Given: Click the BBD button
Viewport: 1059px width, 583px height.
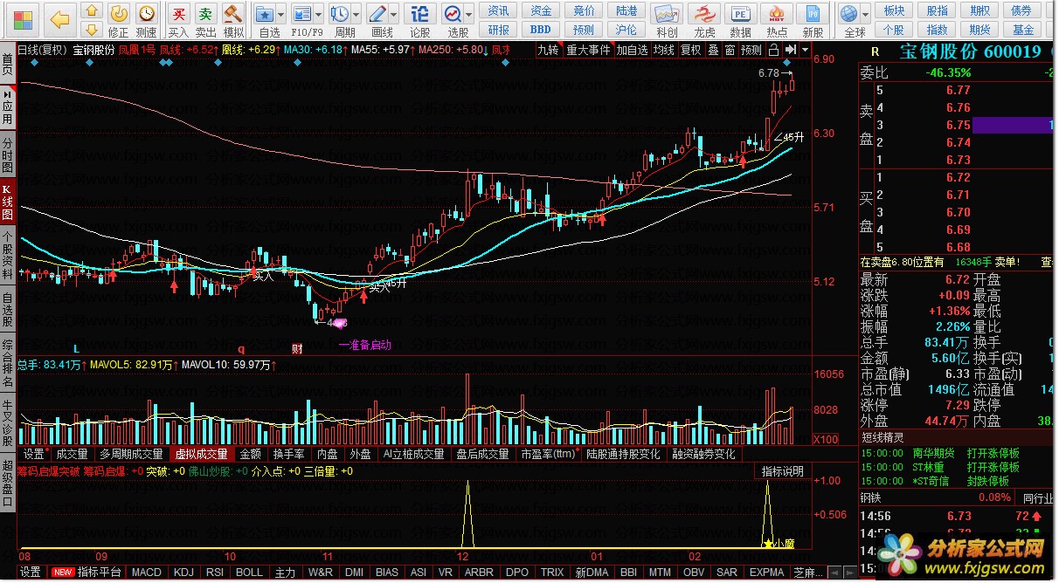Looking at the screenshot, I should coord(541,29).
